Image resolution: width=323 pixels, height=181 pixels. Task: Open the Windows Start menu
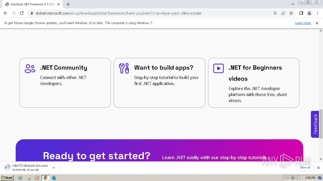pos(7,177)
